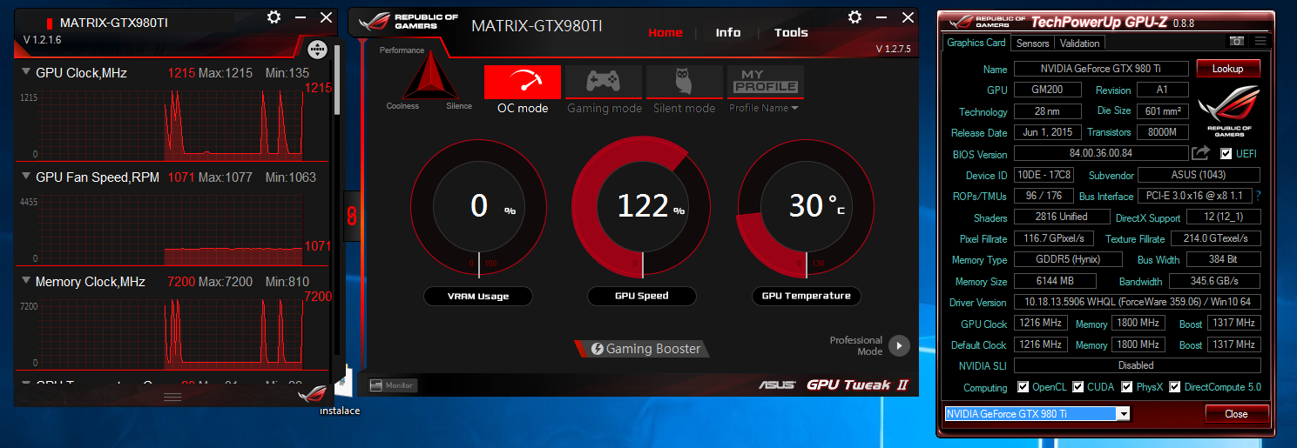
Task: Select Gaming mode gamepad icon
Action: tap(604, 82)
